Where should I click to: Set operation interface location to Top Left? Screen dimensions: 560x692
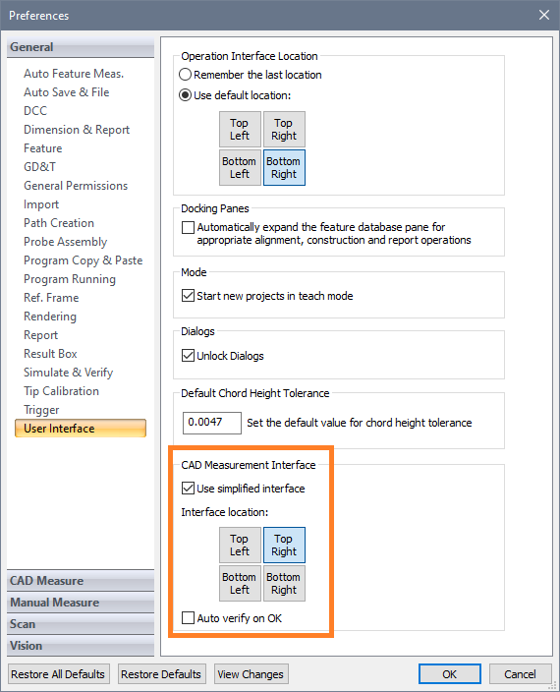tap(240, 130)
